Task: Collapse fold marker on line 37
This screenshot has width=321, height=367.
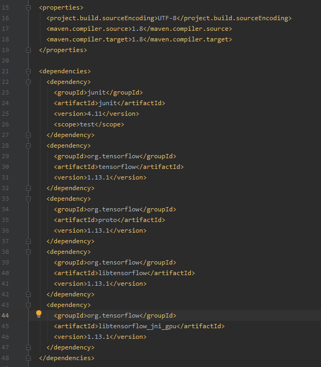Action: 28,241
